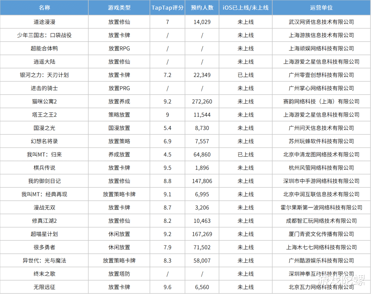
Task: Select the game name 国漫之光
Action: click(44, 128)
